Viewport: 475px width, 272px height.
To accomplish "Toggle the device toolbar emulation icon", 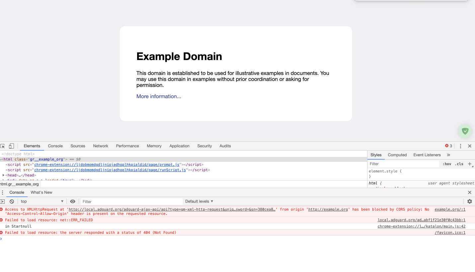I will pyautogui.click(x=11, y=146).
